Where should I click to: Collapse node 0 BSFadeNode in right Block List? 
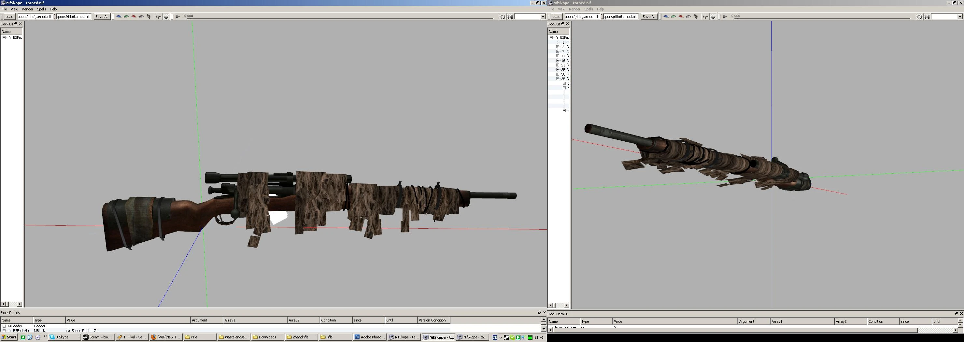[551, 37]
